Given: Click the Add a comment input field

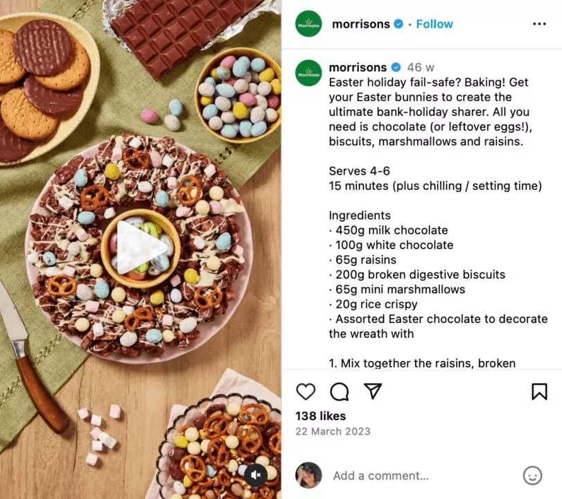Looking at the screenshot, I should pyautogui.click(x=381, y=475).
